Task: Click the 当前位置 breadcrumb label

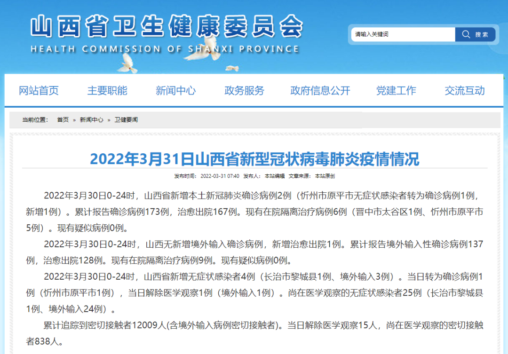Action: pos(35,120)
